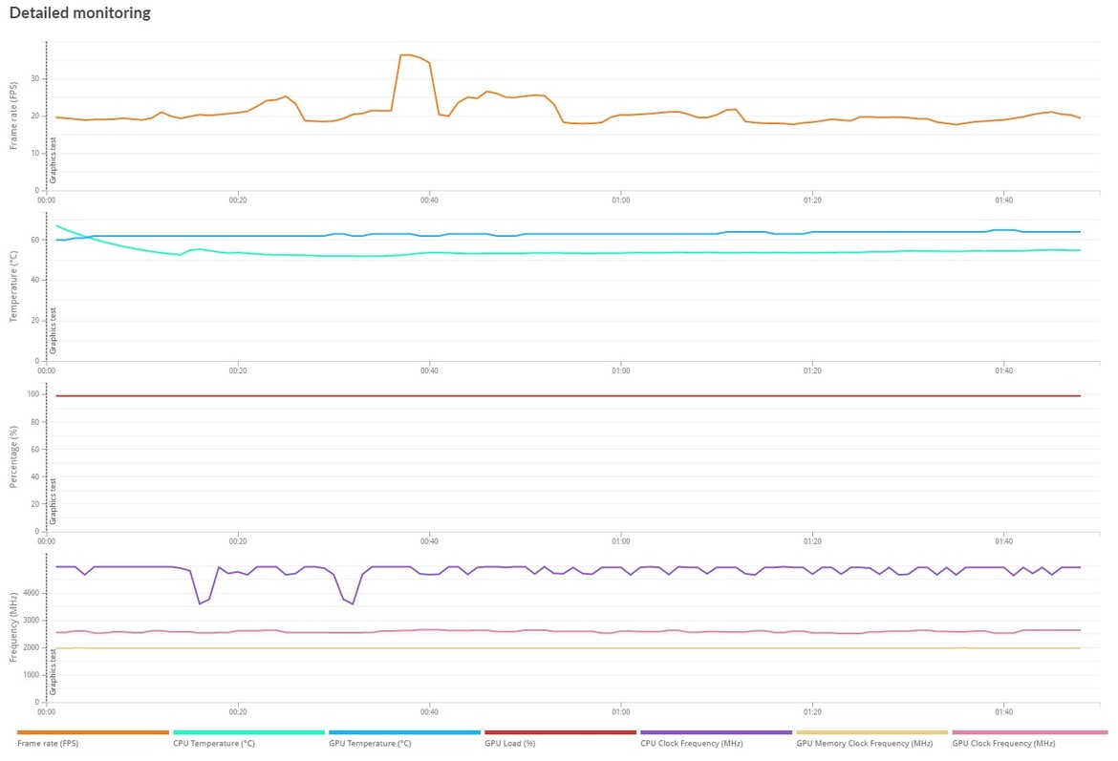The width and height of the screenshot is (1118, 761).
Task: Toggle the GPU Temperature (°C) legend label
Action: 370,743
